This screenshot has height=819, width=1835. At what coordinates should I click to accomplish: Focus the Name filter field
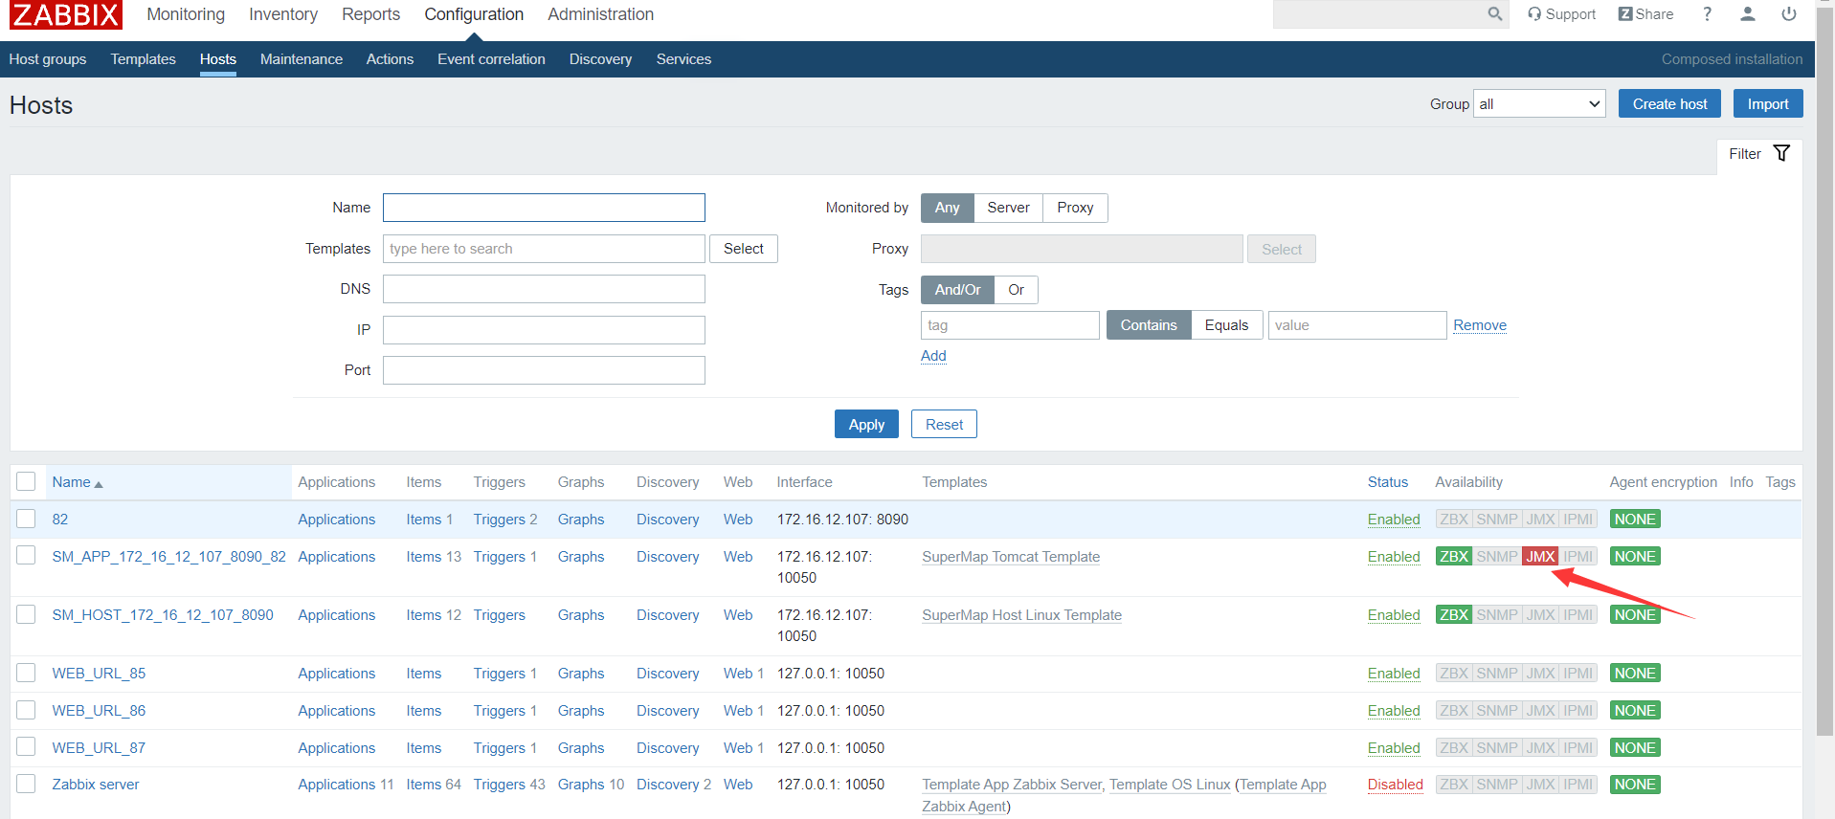coord(544,208)
